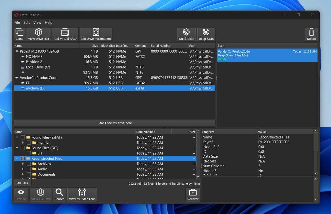Viewport: 331px width, 214px height.
Task: Click "I don't see my drive here"
Action: (114, 123)
